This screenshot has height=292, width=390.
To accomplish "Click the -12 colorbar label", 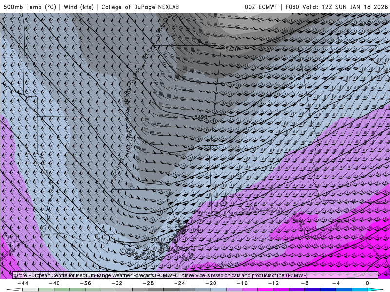I will [273, 283].
